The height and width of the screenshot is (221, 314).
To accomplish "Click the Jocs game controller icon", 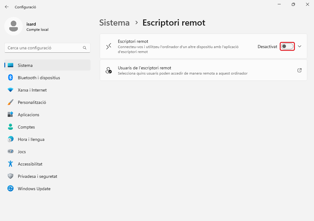I will (x=10, y=152).
